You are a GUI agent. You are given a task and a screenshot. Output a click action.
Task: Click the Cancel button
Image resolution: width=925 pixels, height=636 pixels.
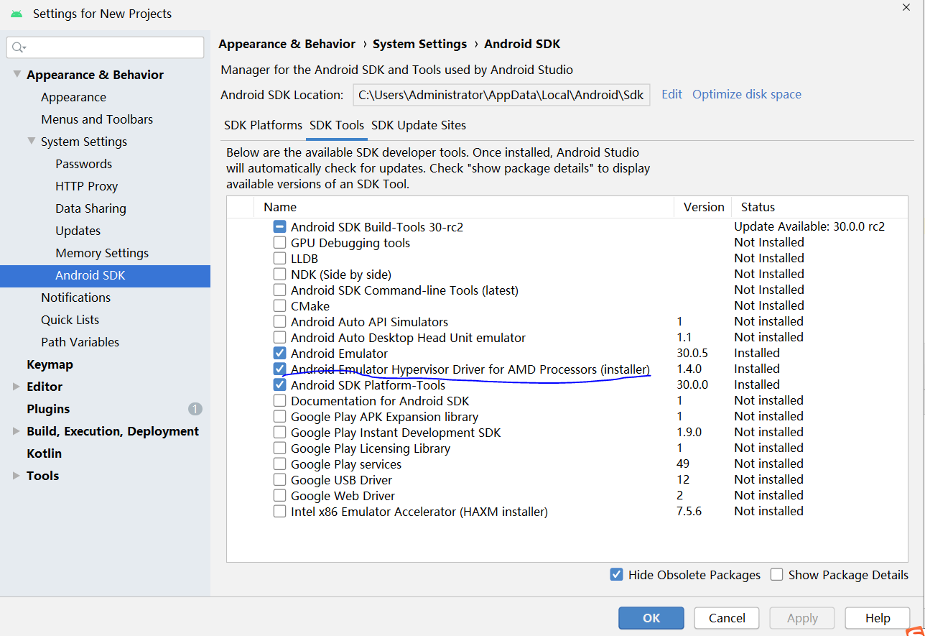(x=727, y=618)
